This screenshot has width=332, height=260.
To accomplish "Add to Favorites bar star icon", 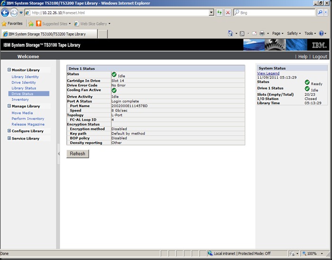I will 31,24.
